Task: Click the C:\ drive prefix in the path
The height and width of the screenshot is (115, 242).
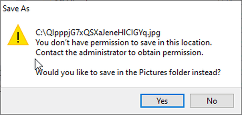Action: pyautogui.click(x=41, y=33)
